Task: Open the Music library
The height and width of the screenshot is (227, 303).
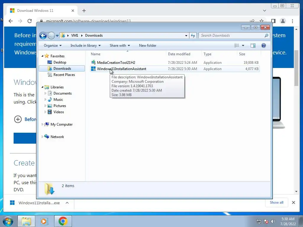Action: pos(58,100)
